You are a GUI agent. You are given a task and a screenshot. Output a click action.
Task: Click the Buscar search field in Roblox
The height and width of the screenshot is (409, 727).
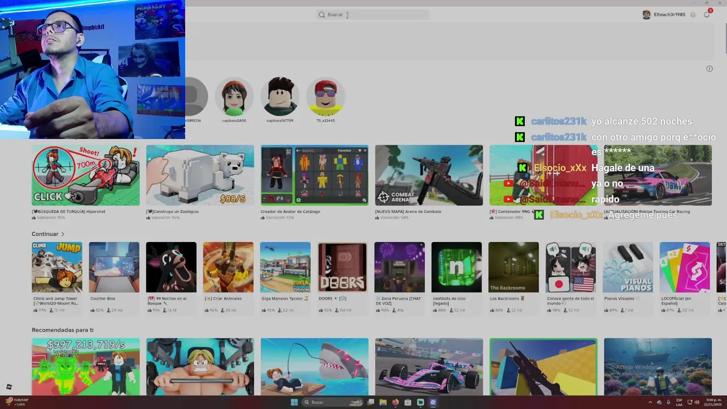(373, 15)
